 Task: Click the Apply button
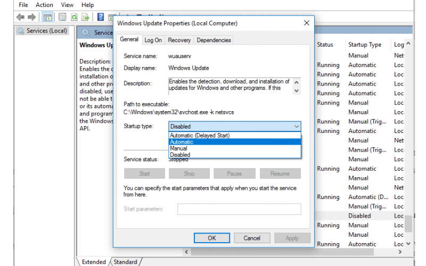[x=292, y=238]
